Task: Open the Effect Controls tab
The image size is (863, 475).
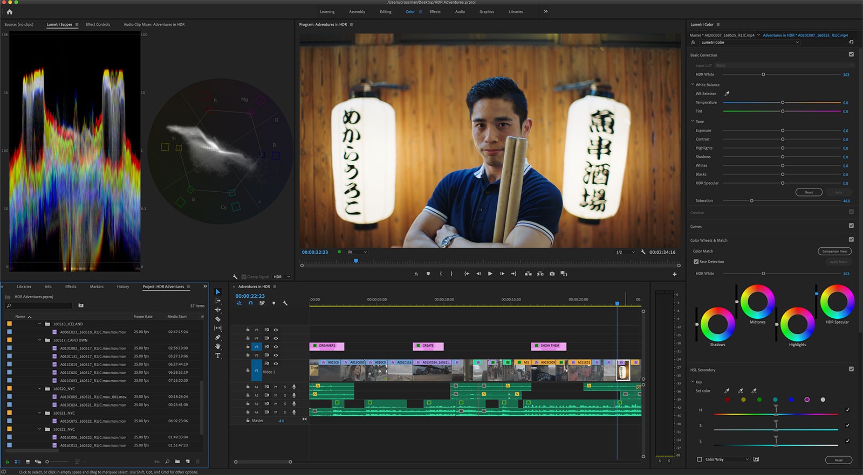Action: [x=98, y=24]
